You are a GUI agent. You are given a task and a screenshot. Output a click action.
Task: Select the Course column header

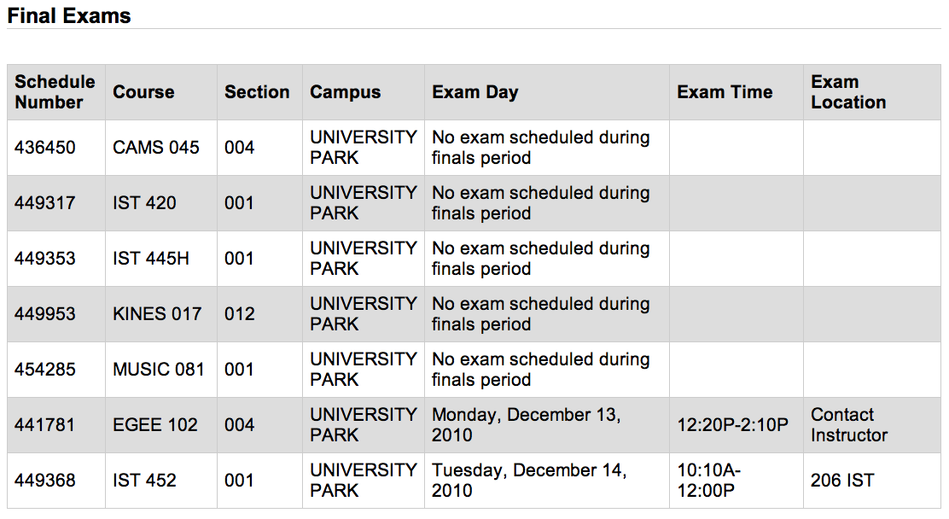click(143, 92)
